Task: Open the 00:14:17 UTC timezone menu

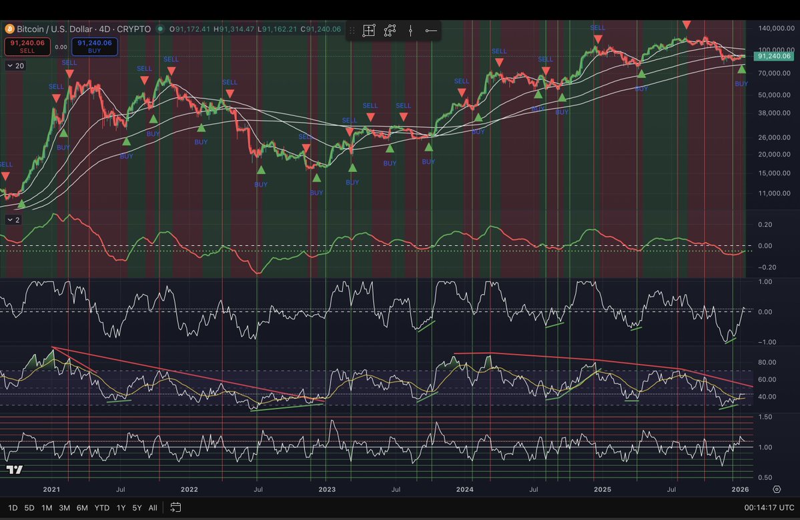Action: tap(769, 508)
